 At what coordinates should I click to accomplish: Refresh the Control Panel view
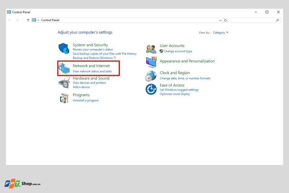coord(225,20)
